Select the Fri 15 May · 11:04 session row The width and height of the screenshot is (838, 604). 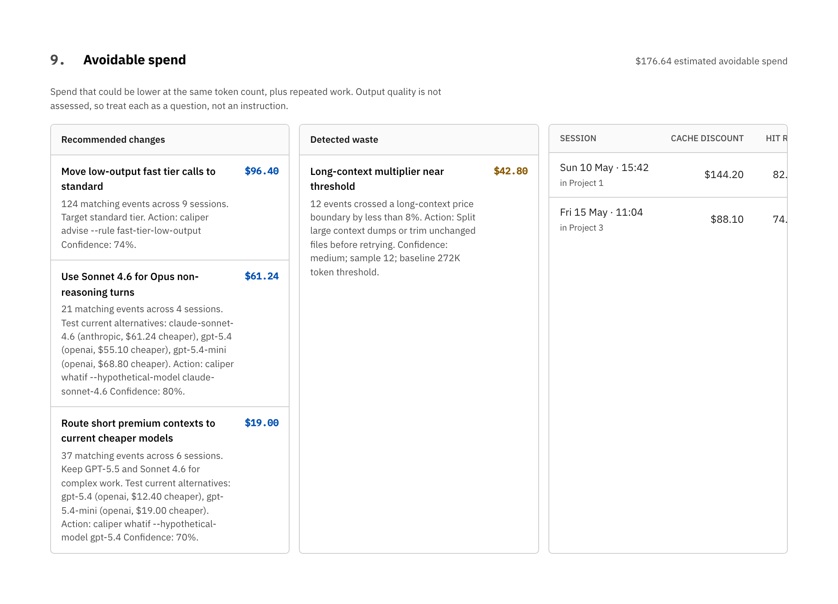pos(668,220)
